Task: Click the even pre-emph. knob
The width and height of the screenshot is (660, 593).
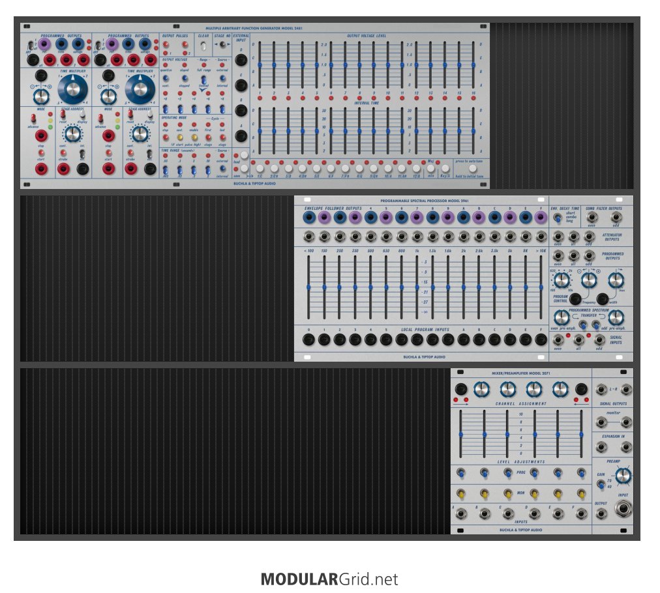Action: click(x=562, y=317)
